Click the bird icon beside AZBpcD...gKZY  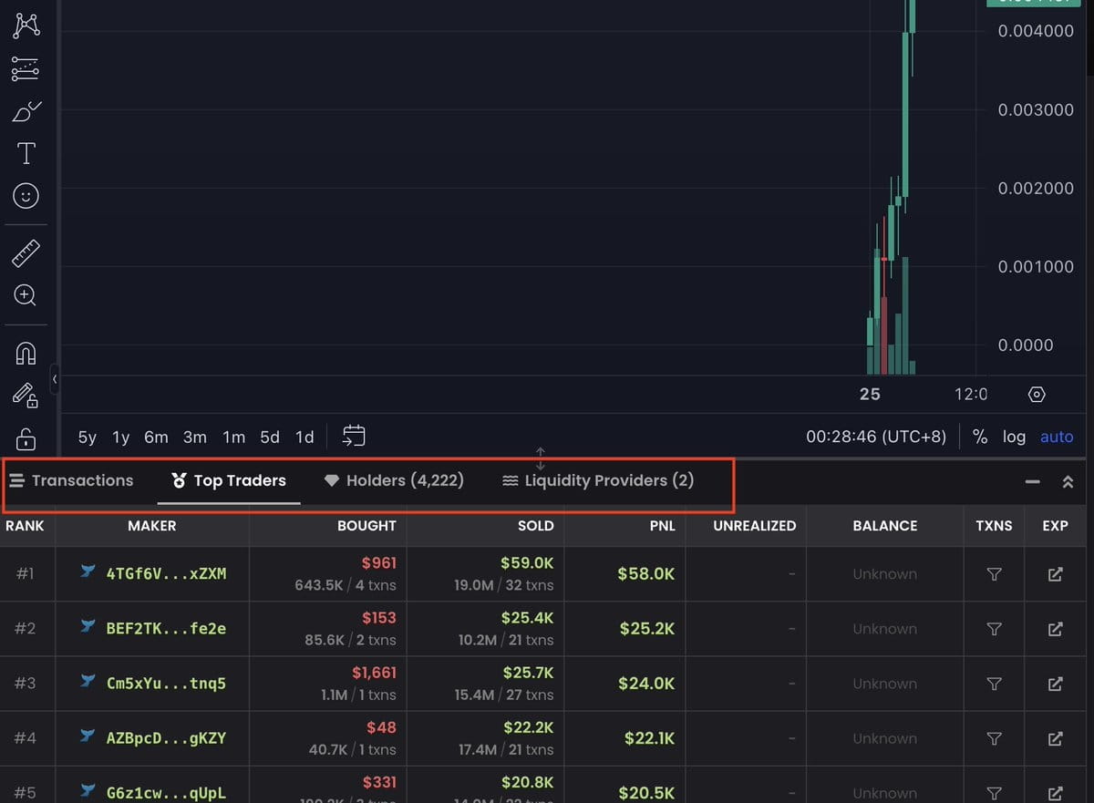[x=88, y=736]
